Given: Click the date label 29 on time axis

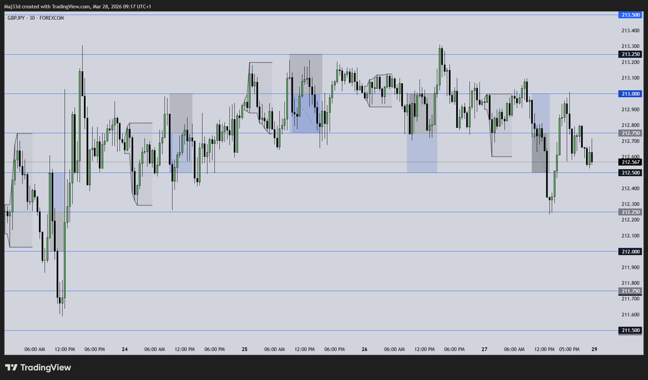Looking at the screenshot, I should click(595, 349).
